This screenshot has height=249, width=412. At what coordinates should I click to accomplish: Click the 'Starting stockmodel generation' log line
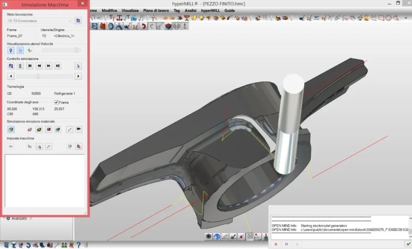tap(324, 226)
